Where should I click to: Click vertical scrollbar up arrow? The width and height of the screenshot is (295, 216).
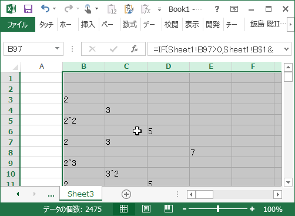click(288, 67)
